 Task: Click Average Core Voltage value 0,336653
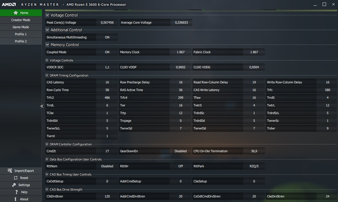[181, 22]
